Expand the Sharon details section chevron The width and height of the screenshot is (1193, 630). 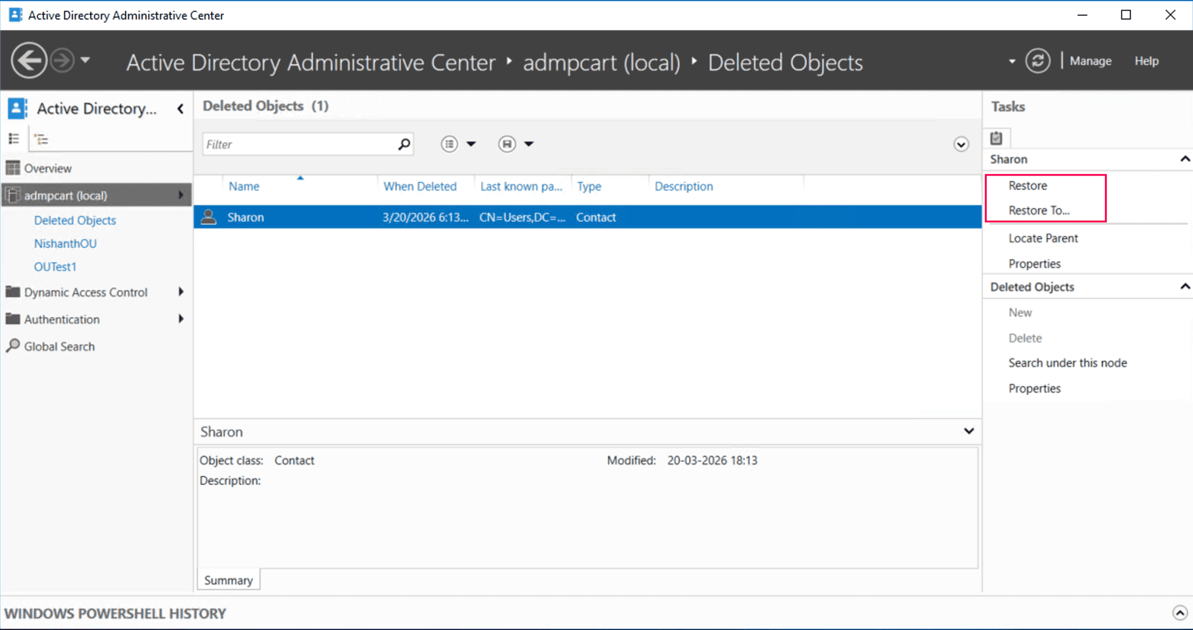point(969,431)
